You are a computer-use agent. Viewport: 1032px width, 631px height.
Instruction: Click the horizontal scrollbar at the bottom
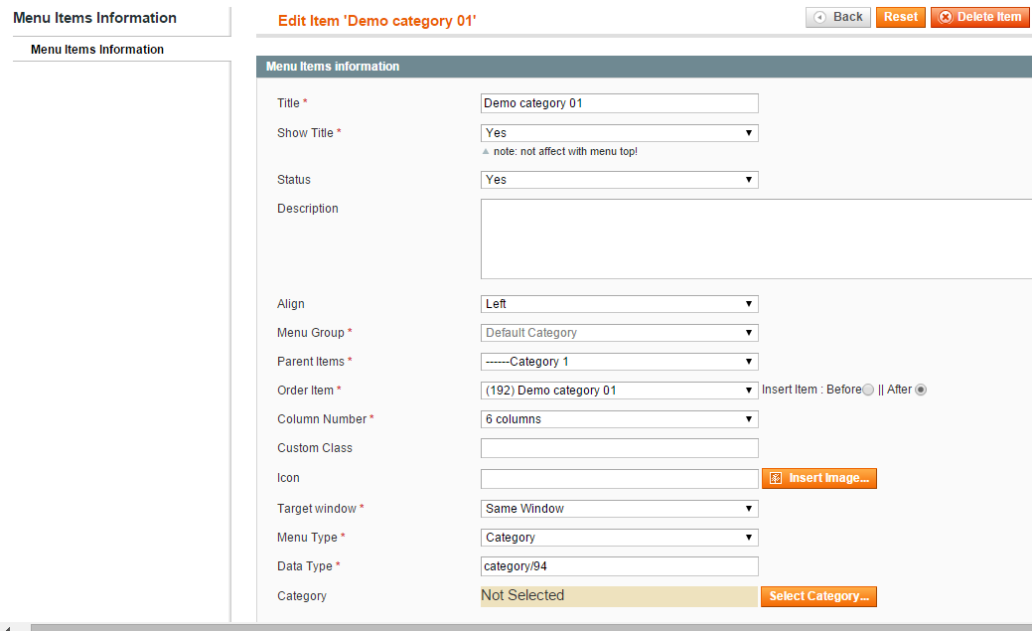pyautogui.click(x=531, y=628)
